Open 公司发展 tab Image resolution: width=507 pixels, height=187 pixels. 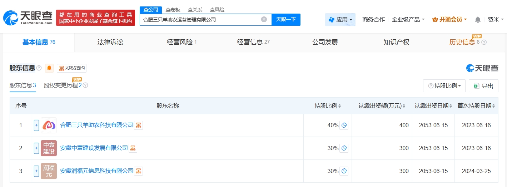[325, 42]
